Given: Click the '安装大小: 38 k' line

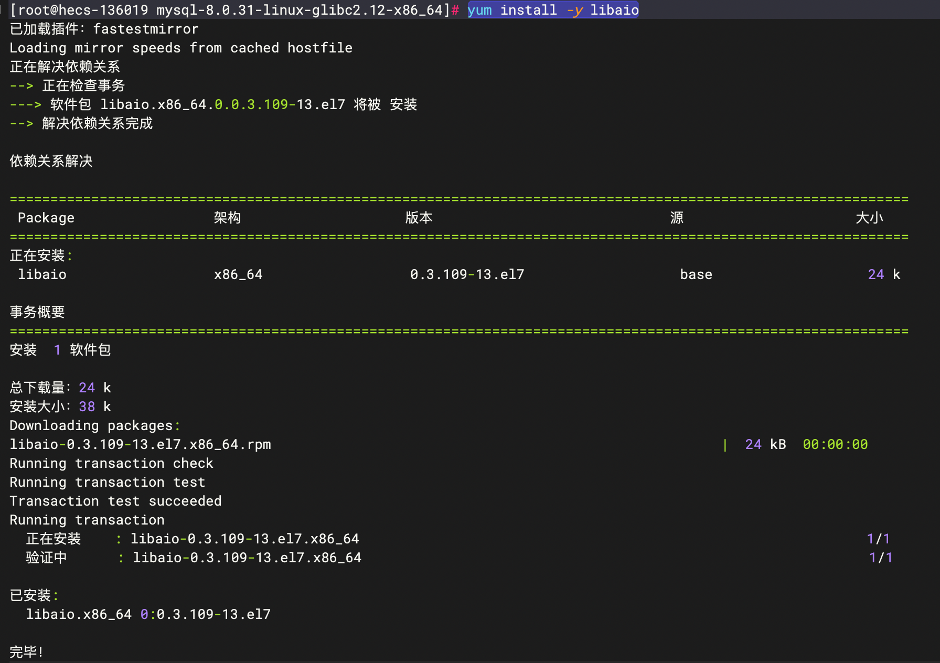Looking at the screenshot, I should pos(60,407).
